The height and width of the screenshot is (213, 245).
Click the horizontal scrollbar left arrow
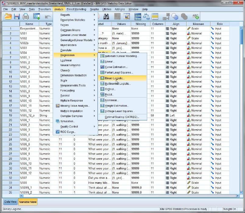(21, 196)
